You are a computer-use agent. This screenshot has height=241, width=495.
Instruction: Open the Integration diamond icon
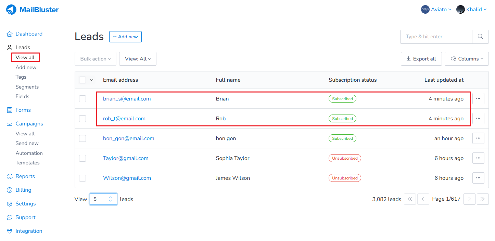pyautogui.click(x=10, y=231)
